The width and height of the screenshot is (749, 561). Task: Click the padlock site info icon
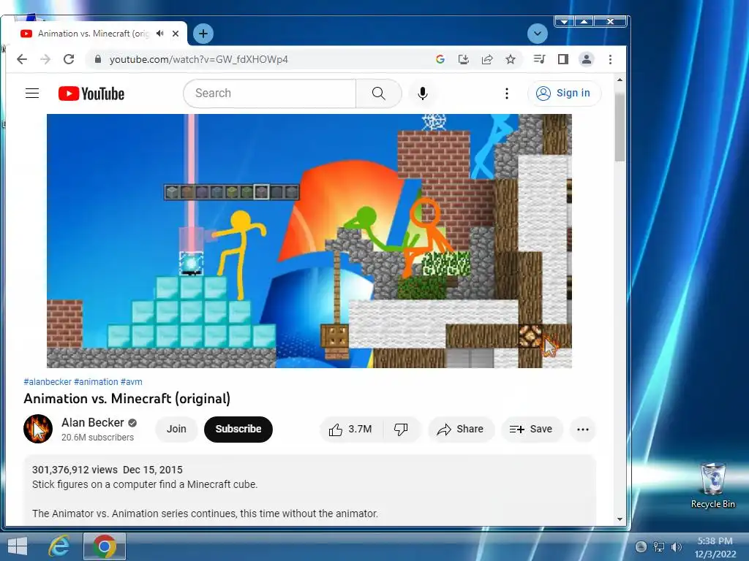pos(98,59)
